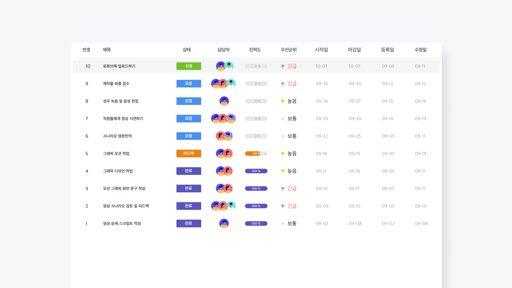Click the red urgent arrow for task 2
Viewport: 512px width, 288px height.
pyautogui.click(x=283, y=206)
